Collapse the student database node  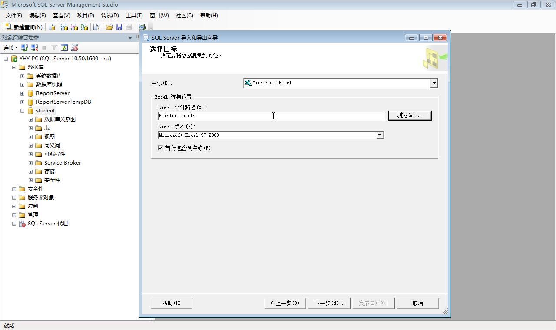pyautogui.click(x=22, y=111)
